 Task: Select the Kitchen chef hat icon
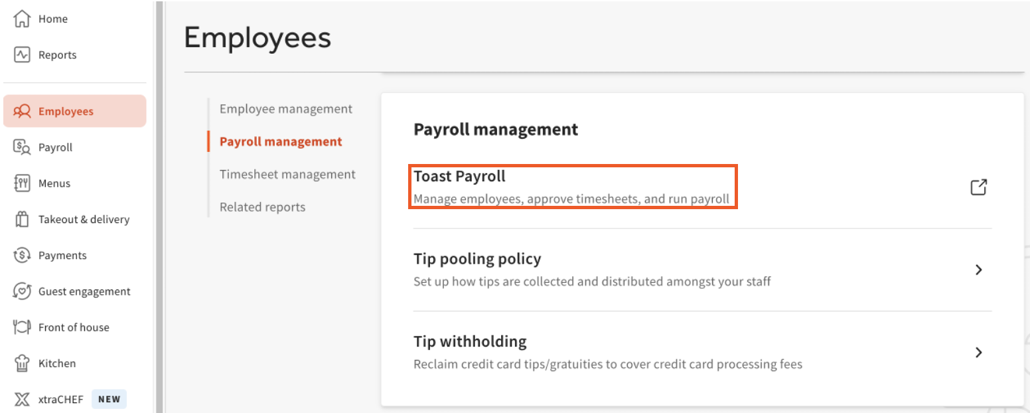coord(22,363)
